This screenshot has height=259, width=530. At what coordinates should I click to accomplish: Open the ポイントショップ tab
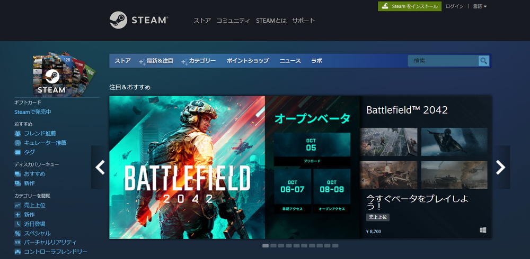click(x=248, y=61)
